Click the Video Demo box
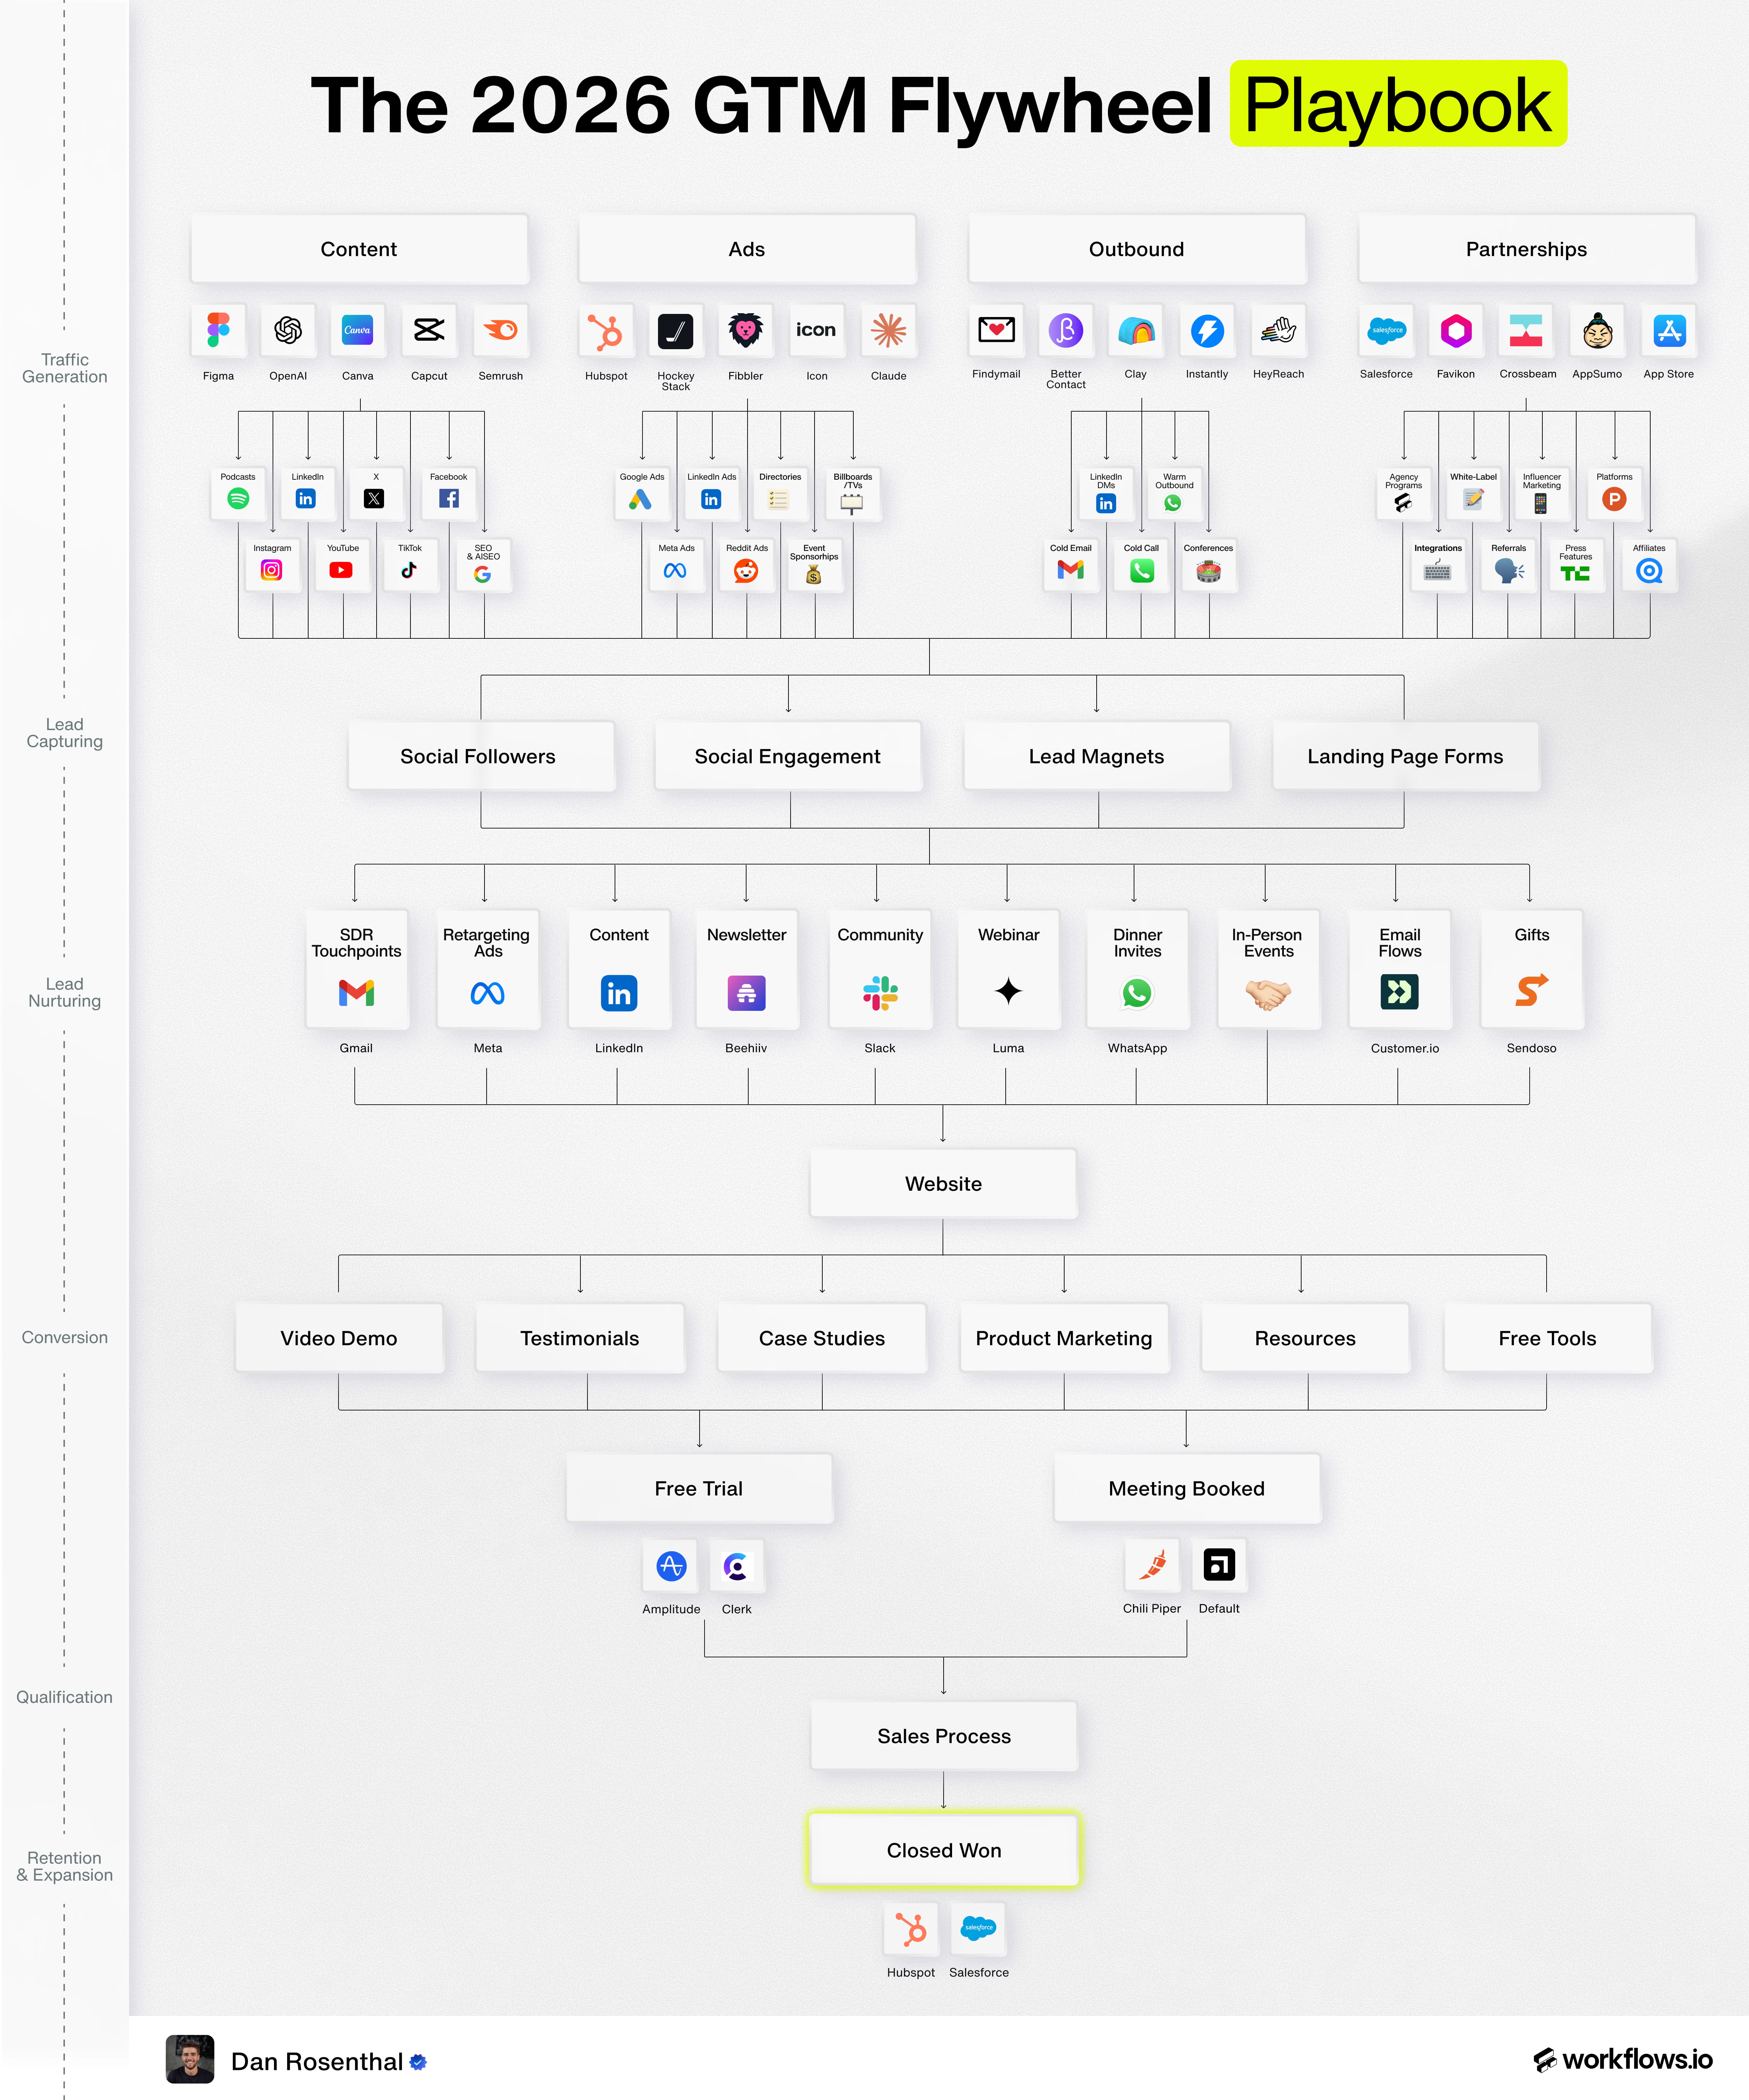The width and height of the screenshot is (1749, 2100). click(x=339, y=1338)
